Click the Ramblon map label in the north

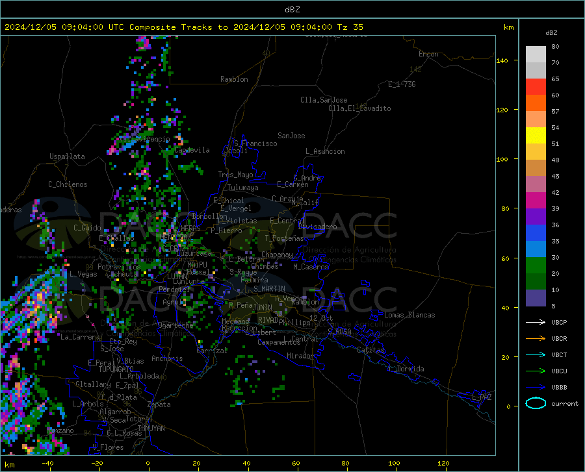234,79
